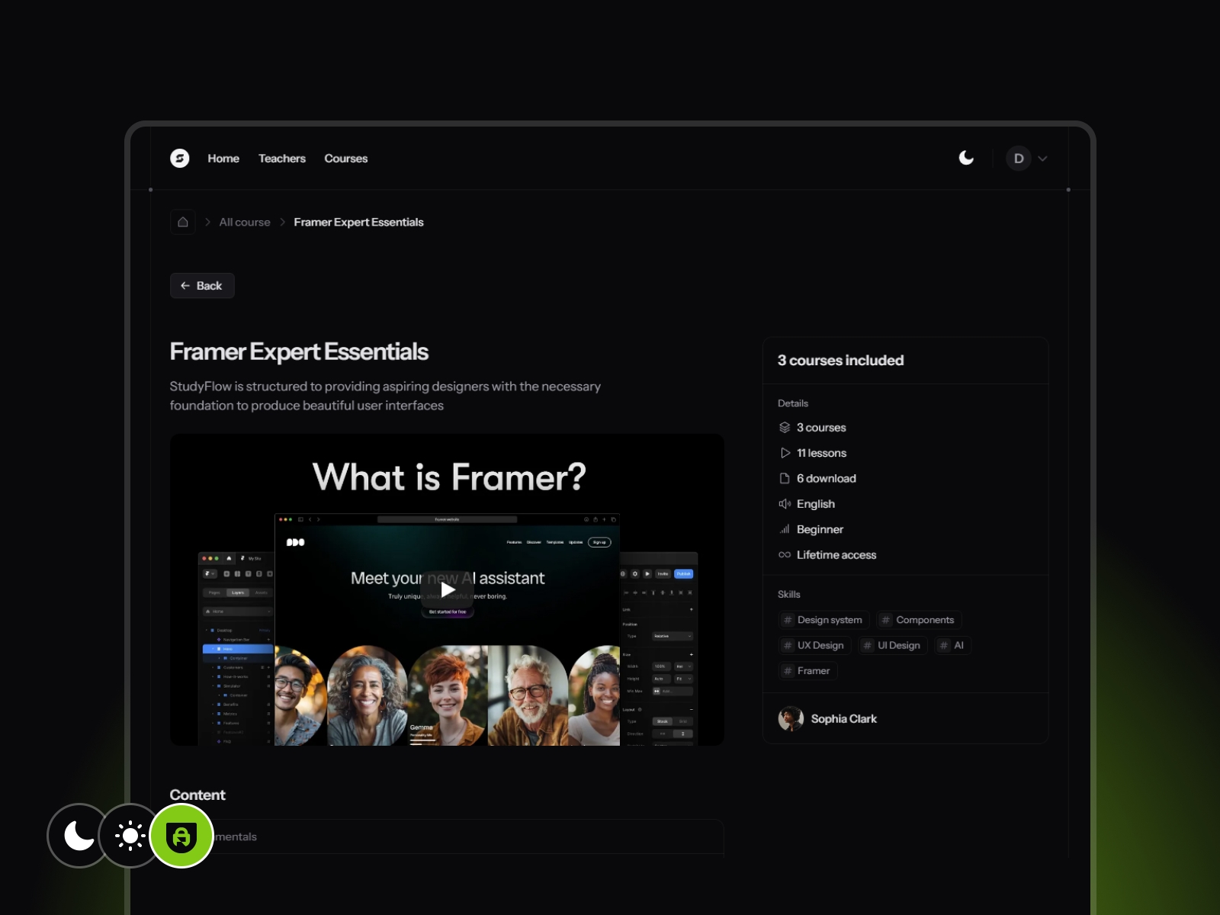Expand the breadcrumb chevron after All course
The height and width of the screenshot is (915, 1220).
[281, 222]
